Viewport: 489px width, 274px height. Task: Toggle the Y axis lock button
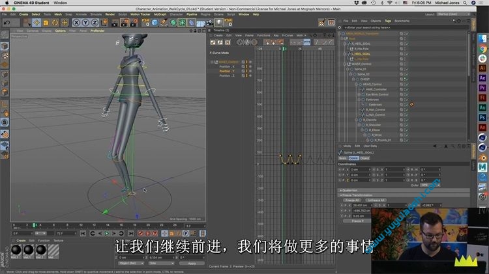(x=85, y=23)
